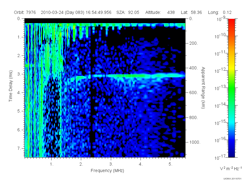Click the red top of the color scale
This screenshot has width=247, height=185.
[231, 21]
